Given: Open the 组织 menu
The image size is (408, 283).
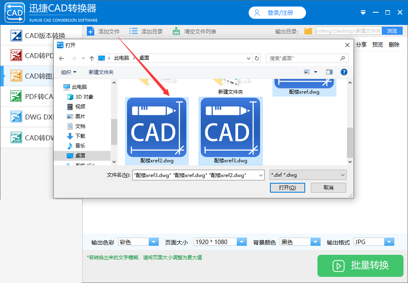Looking at the screenshot, I should tap(68, 72).
